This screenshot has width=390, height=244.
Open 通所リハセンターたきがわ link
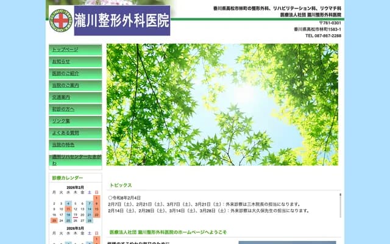coord(76,160)
